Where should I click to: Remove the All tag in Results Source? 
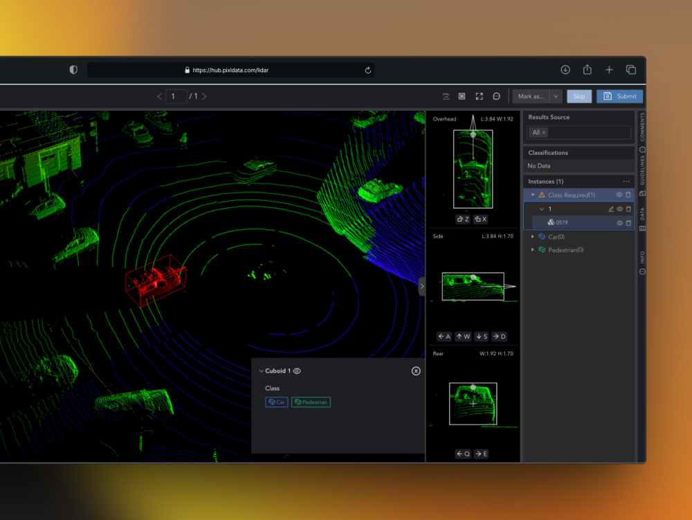[544, 132]
